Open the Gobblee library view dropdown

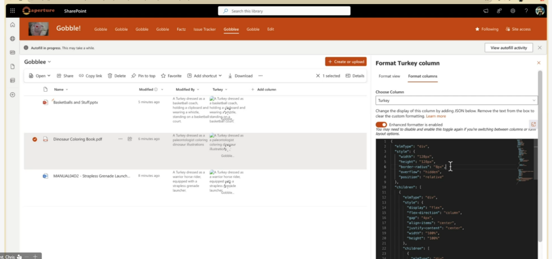(49, 62)
